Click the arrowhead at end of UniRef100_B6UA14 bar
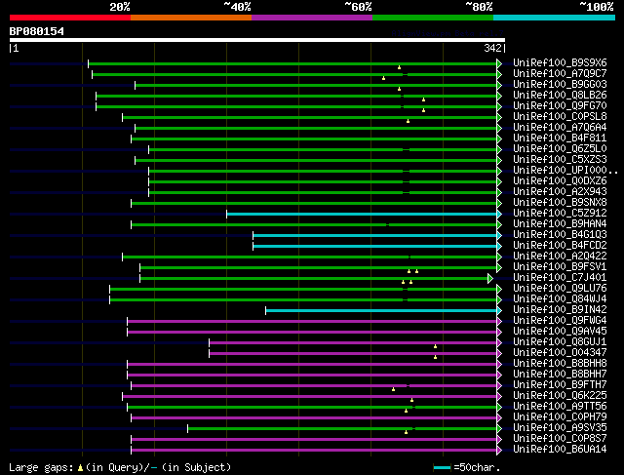The height and width of the screenshot is (475, 624). [x=499, y=451]
